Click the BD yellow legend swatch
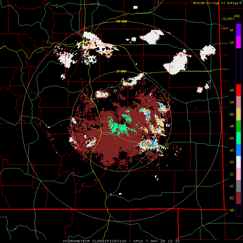The width and height of the screenshot is (243, 243). (238, 114)
